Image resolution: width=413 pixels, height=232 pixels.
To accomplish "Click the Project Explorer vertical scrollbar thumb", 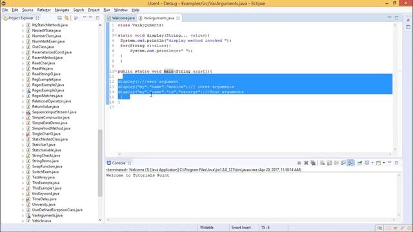I will click(x=100, y=163).
